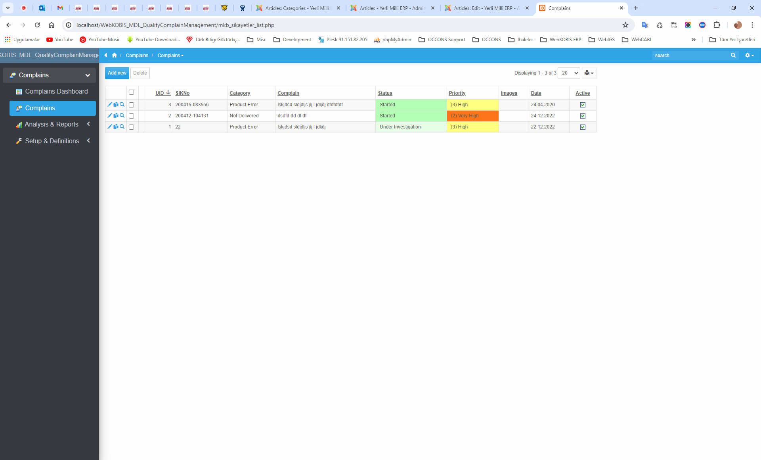
Task: Collapse the Complains sidebar group
Action: click(87, 75)
